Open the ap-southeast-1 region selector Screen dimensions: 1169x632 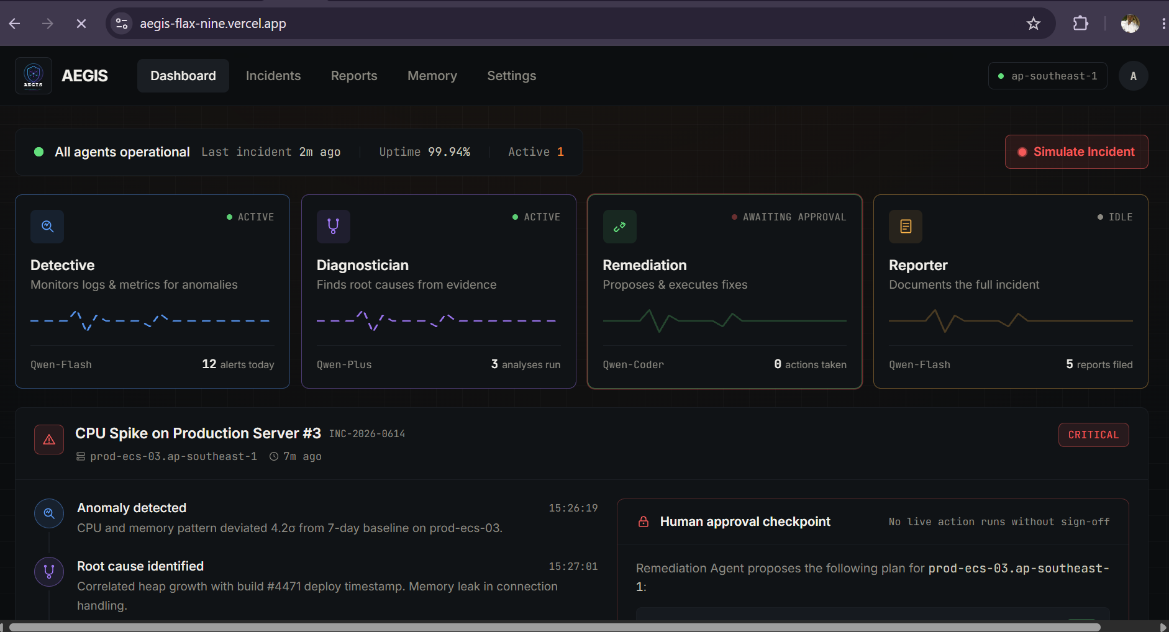tap(1048, 76)
